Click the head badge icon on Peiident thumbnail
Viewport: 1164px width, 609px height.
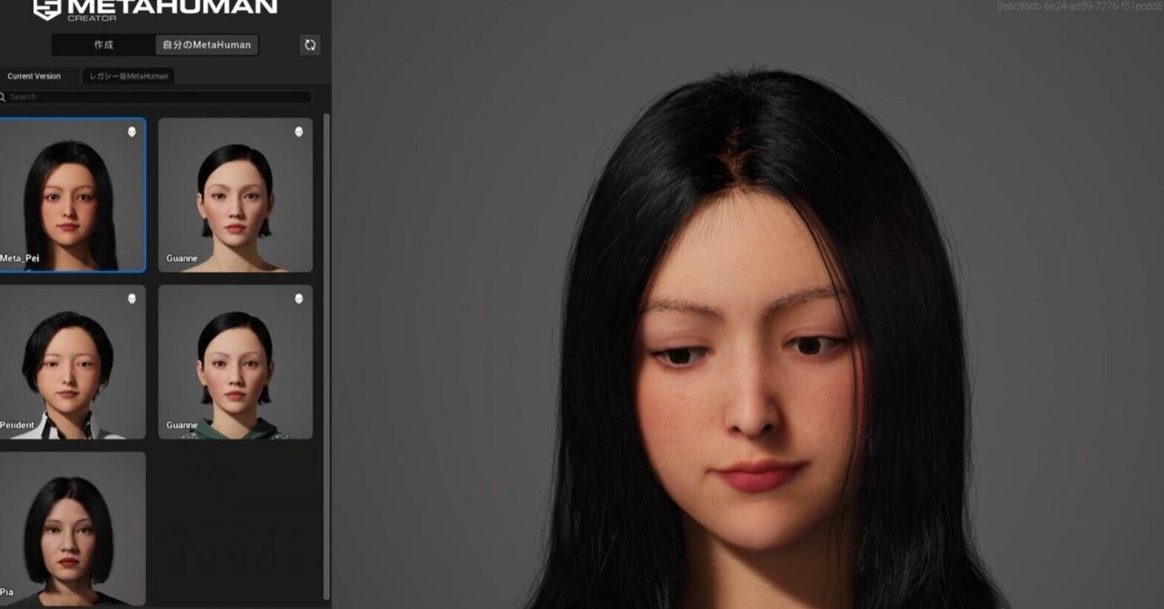[x=132, y=298]
